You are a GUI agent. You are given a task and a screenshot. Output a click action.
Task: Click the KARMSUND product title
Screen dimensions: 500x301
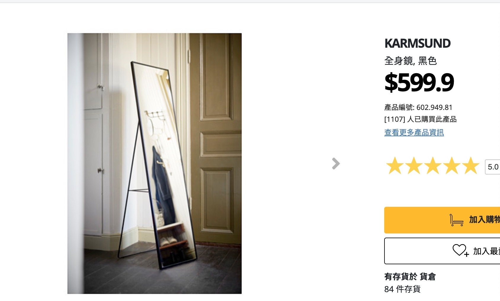pyautogui.click(x=417, y=44)
